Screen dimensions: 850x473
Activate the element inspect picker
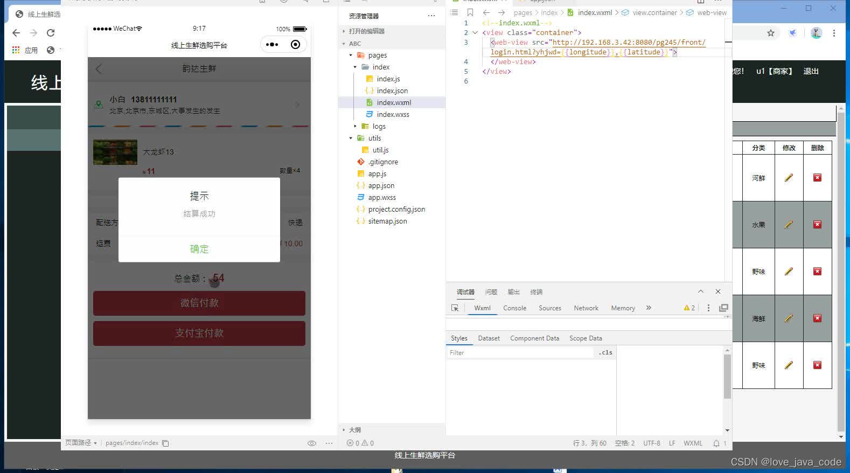(x=455, y=308)
